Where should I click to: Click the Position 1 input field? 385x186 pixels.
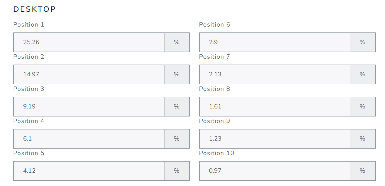(89, 42)
